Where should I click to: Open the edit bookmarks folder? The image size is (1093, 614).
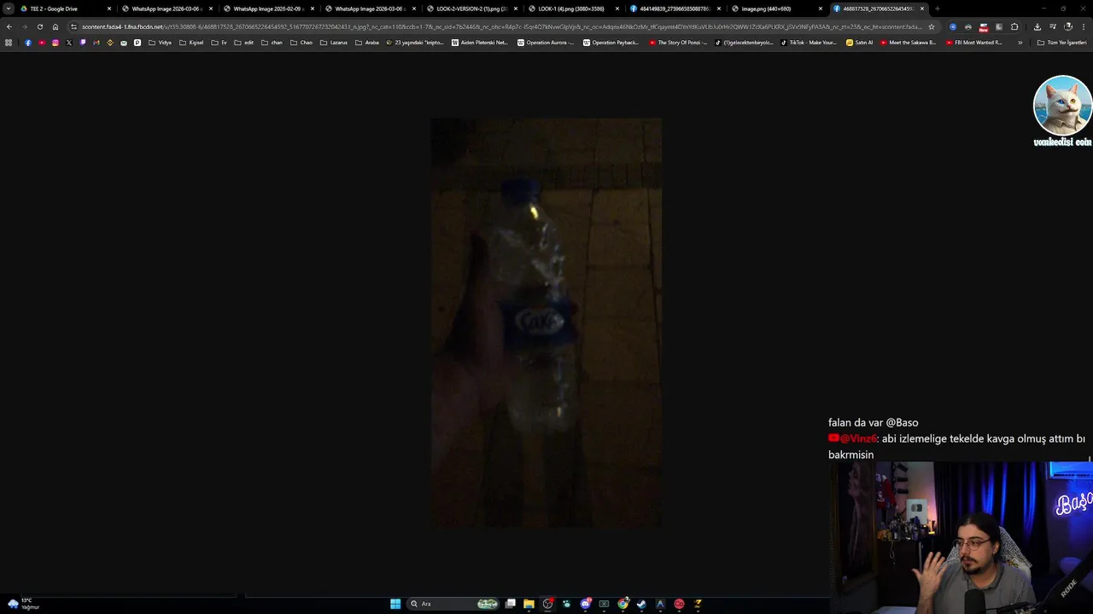pos(244,43)
